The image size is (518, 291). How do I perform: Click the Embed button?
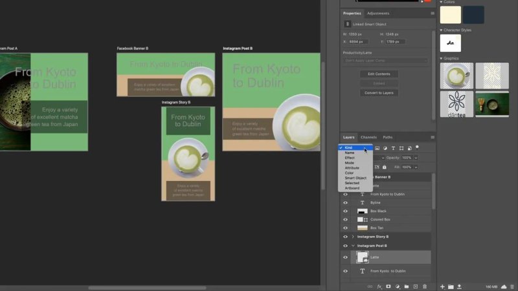click(379, 83)
